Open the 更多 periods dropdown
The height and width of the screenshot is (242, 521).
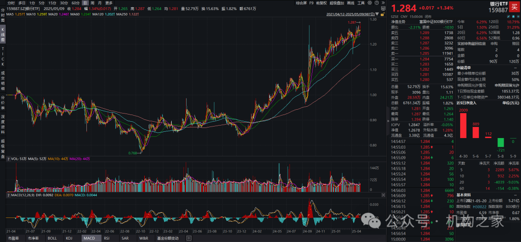click(109, 3)
